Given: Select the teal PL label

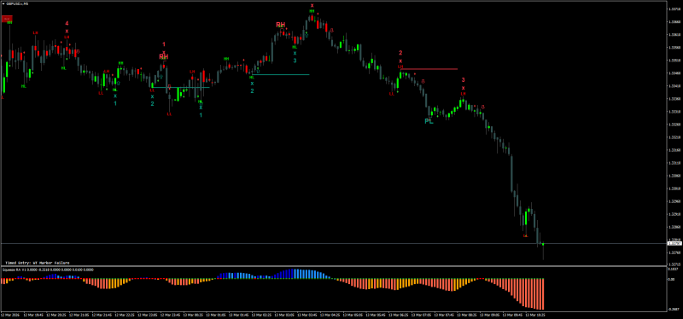Looking at the screenshot, I should pyautogui.click(x=429, y=121).
